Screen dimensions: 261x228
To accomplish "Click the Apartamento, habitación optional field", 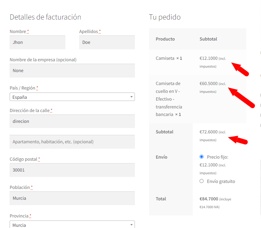I will tap(72, 142).
